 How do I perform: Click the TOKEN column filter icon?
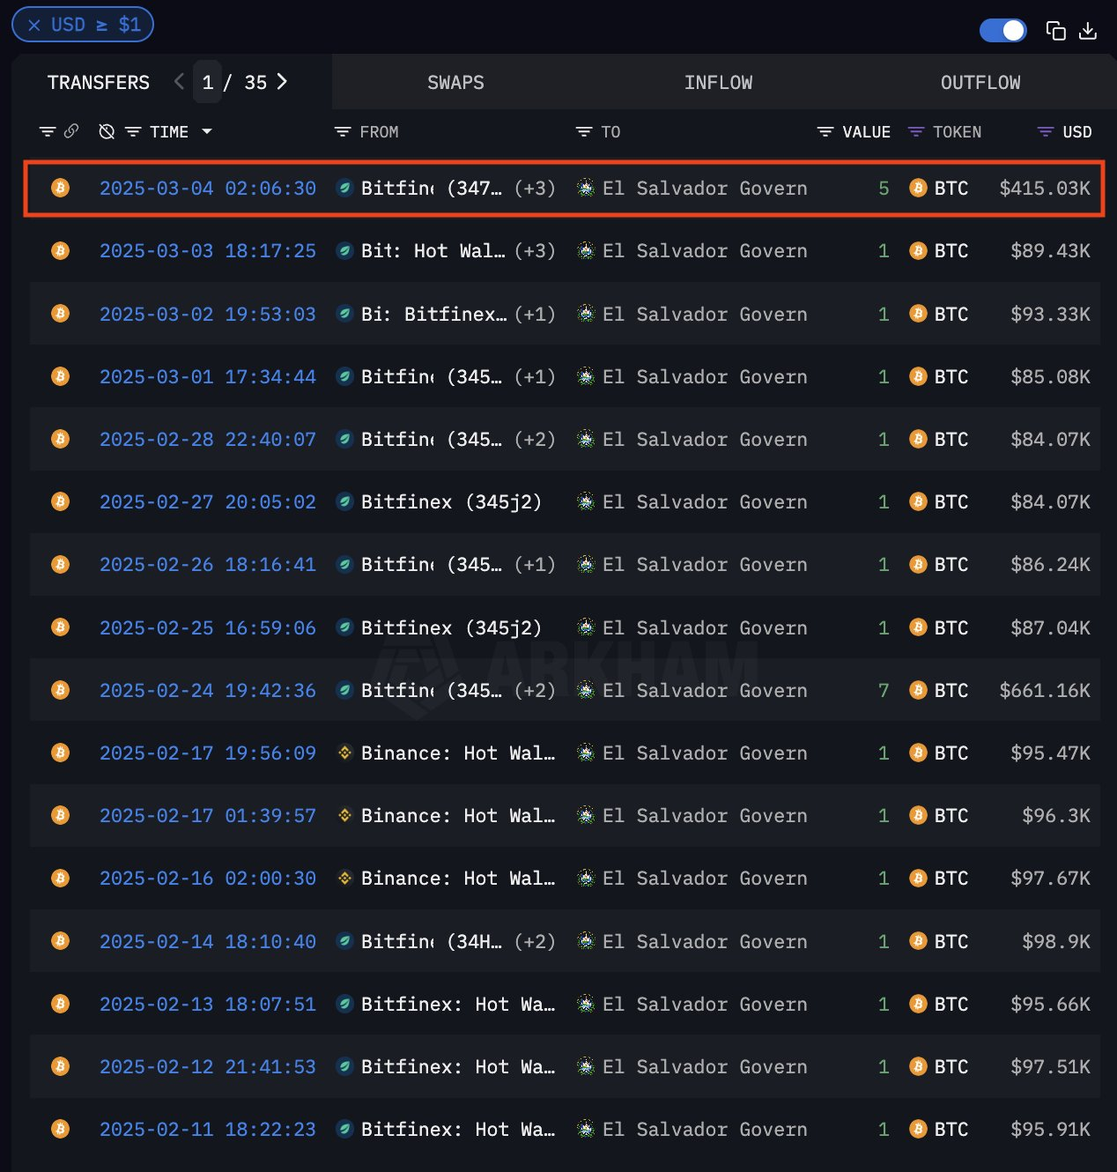tap(916, 132)
